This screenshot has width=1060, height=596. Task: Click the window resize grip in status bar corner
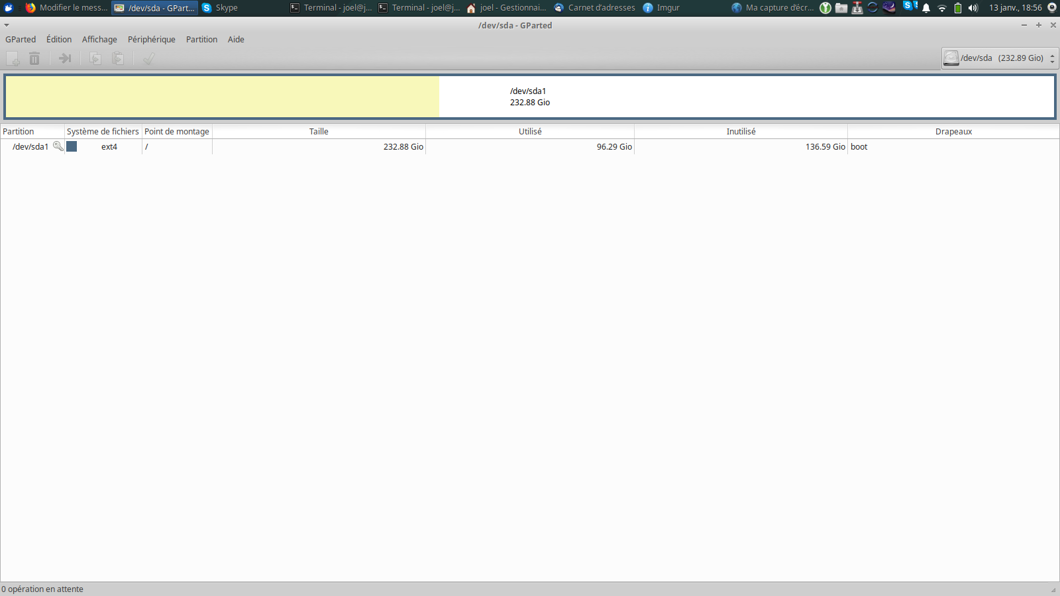click(x=1053, y=589)
